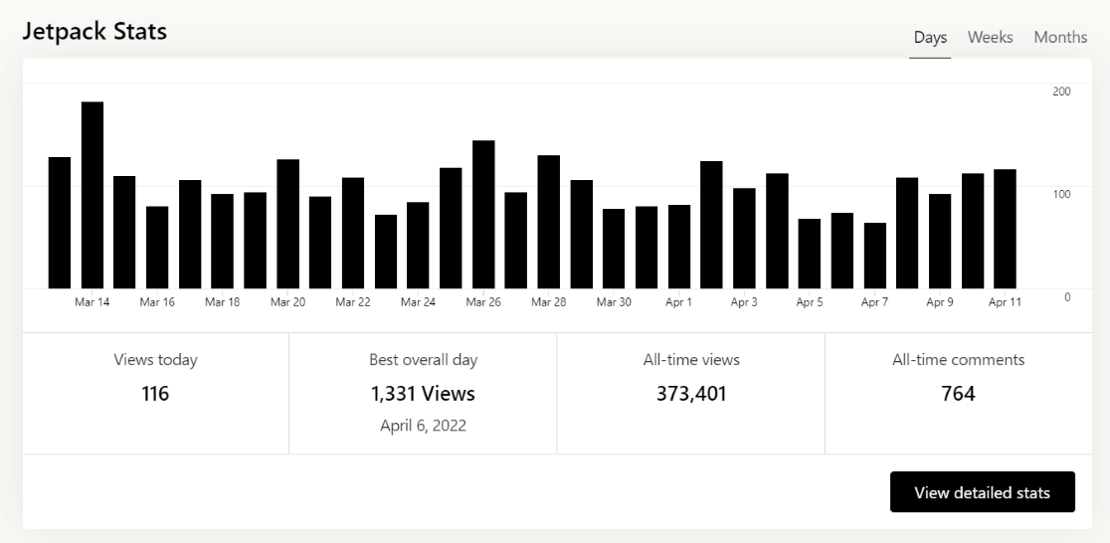Click the Mar 28 chart bar

pos(549,222)
